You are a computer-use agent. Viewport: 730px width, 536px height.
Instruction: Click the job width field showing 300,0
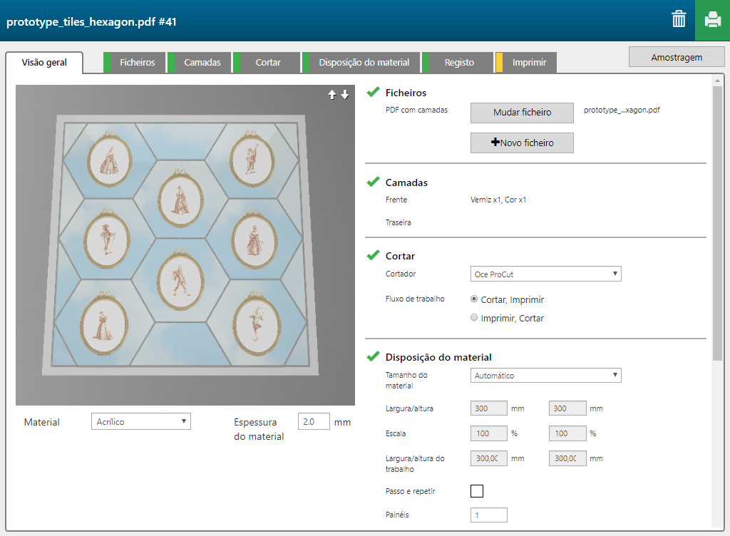pyautogui.click(x=489, y=458)
